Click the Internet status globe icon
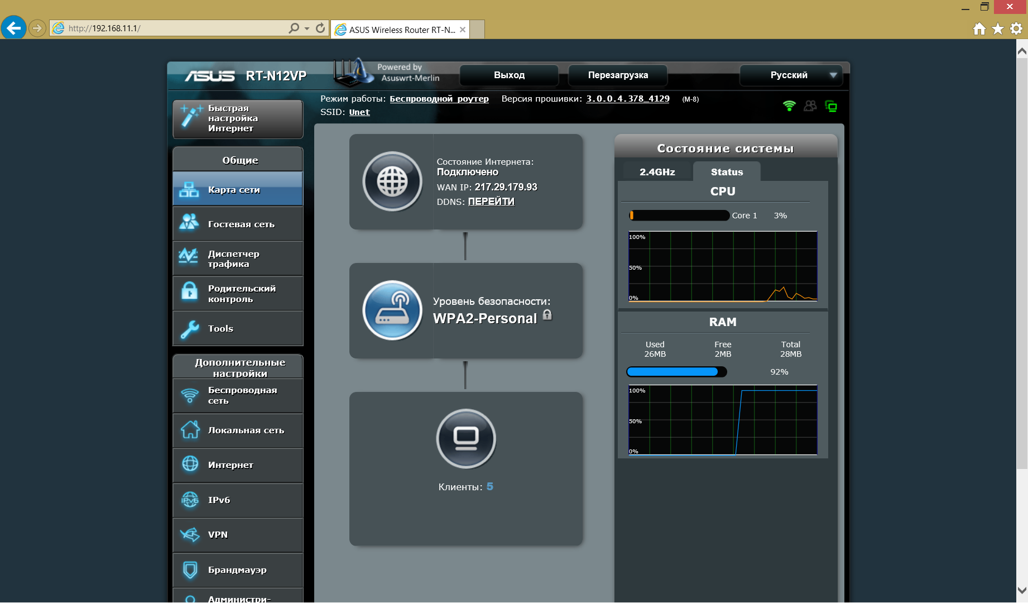 click(392, 181)
